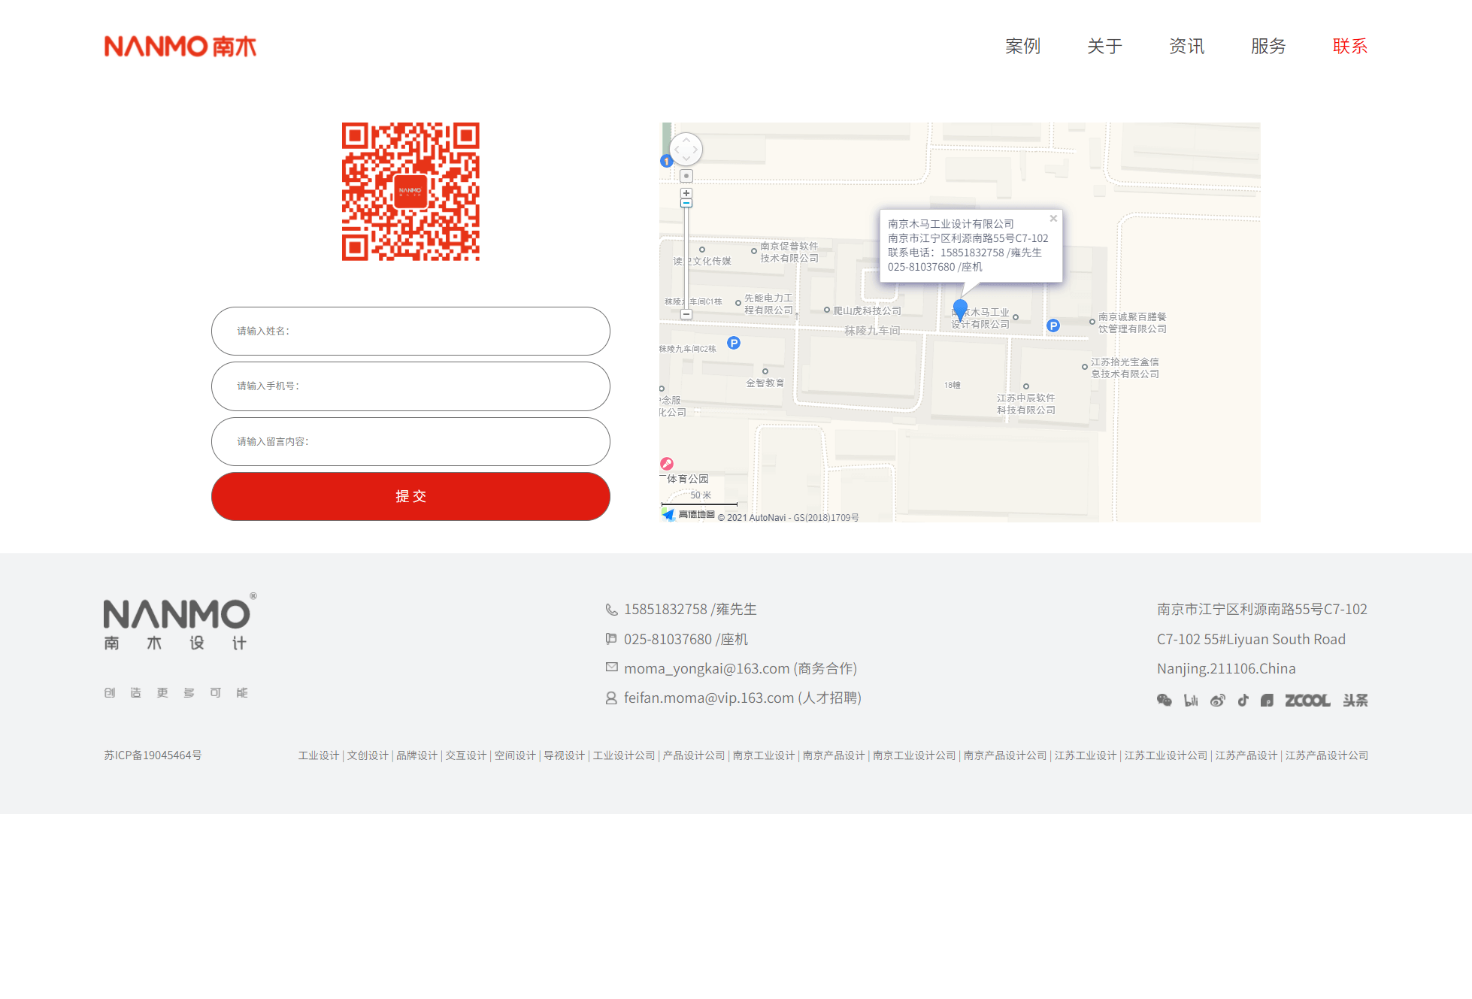Open the 交互设计 footer link

(466, 755)
